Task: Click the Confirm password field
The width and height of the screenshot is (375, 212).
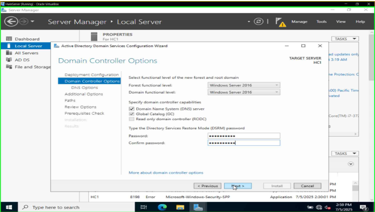Action: click(x=244, y=143)
